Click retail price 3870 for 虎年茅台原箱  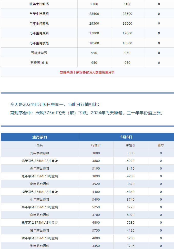point(131,184)
